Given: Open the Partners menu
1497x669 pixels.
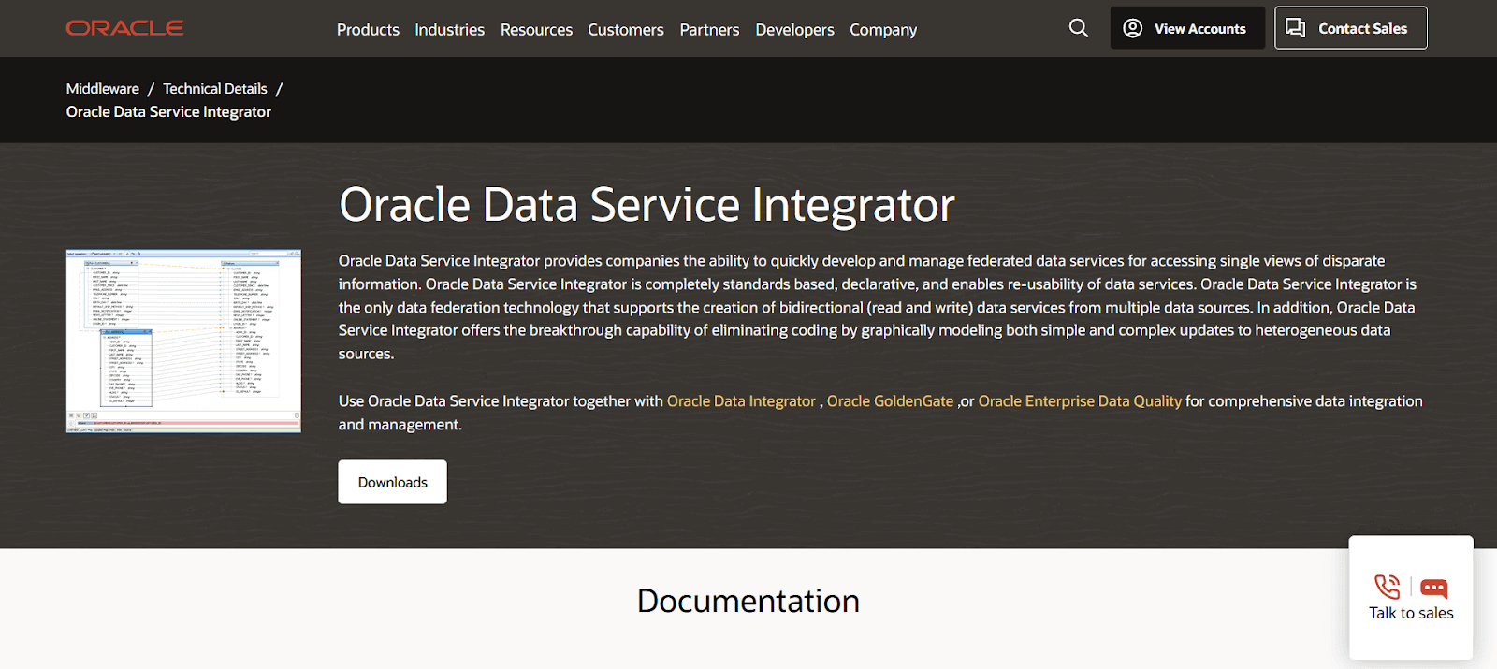Looking at the screenshot, I should pyautogui.click(x=709, y=30).
